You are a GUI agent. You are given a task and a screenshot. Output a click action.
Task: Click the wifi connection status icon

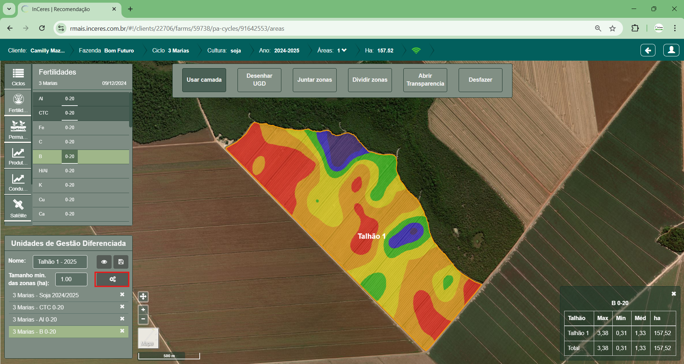[416, 50]
